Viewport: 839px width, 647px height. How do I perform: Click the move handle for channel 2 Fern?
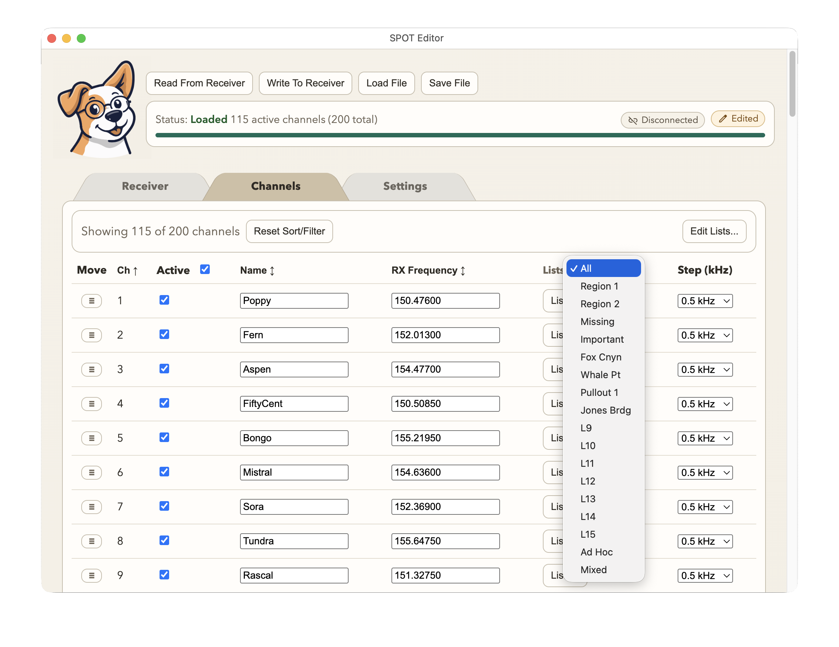92,335
